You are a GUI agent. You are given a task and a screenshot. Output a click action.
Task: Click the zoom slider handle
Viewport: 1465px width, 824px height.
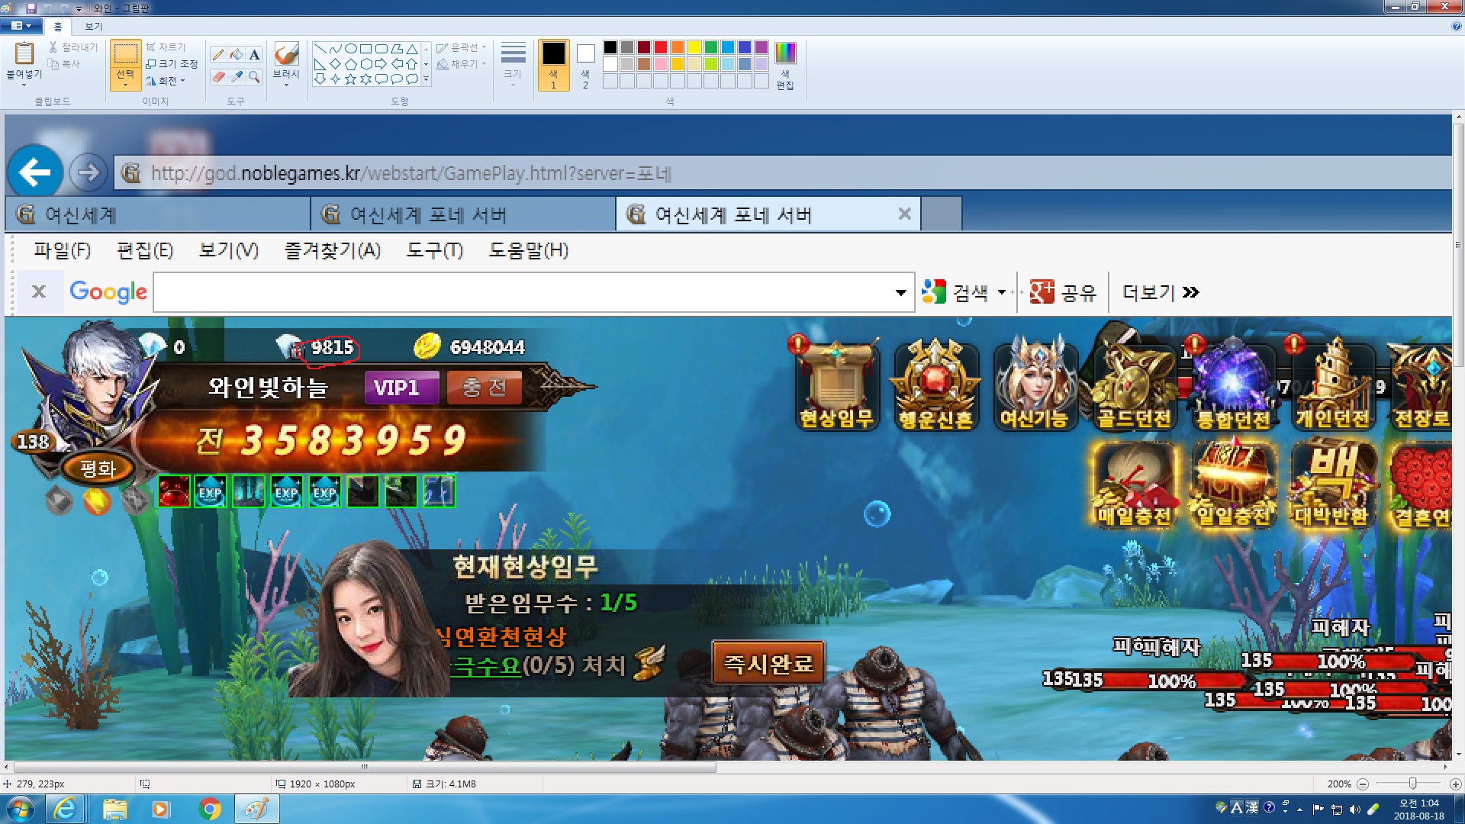point(1412,784)
